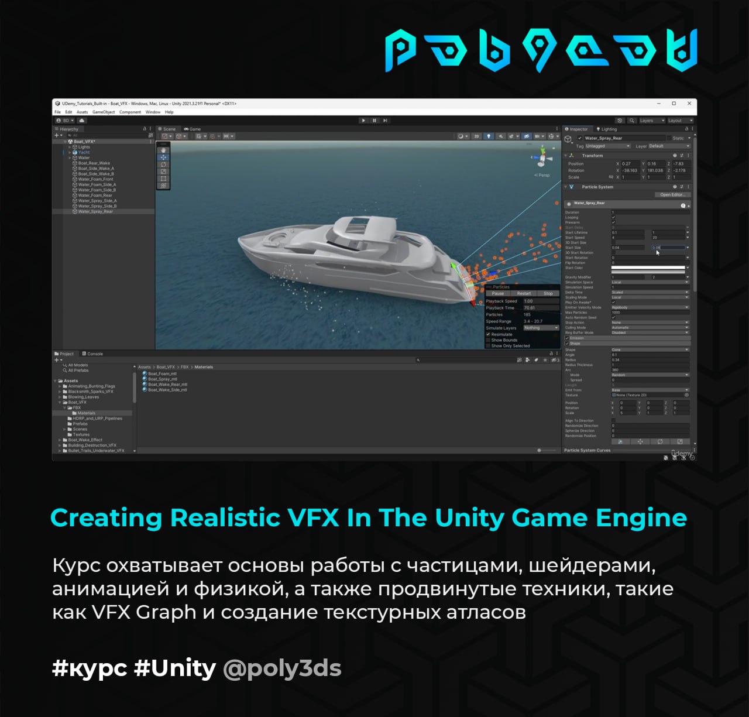The image size is (749, 717).
Task: Toggle hidden packages eye icon in Project
Action: pos(554,360)
